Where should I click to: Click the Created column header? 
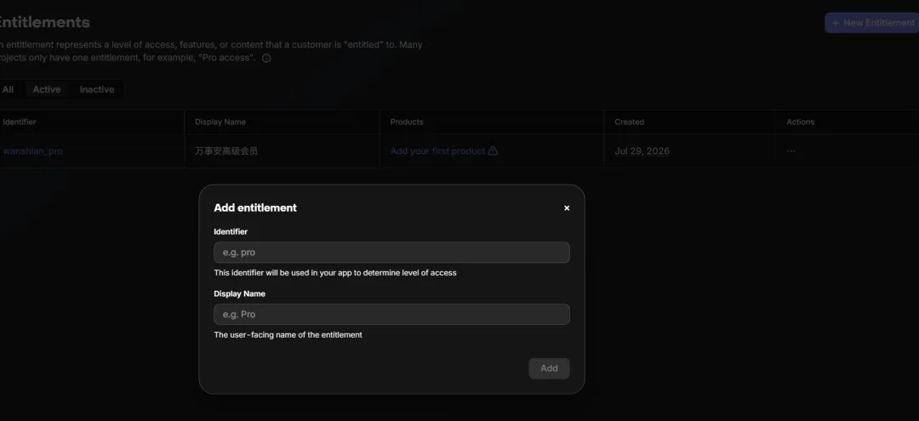pos(630,122)
